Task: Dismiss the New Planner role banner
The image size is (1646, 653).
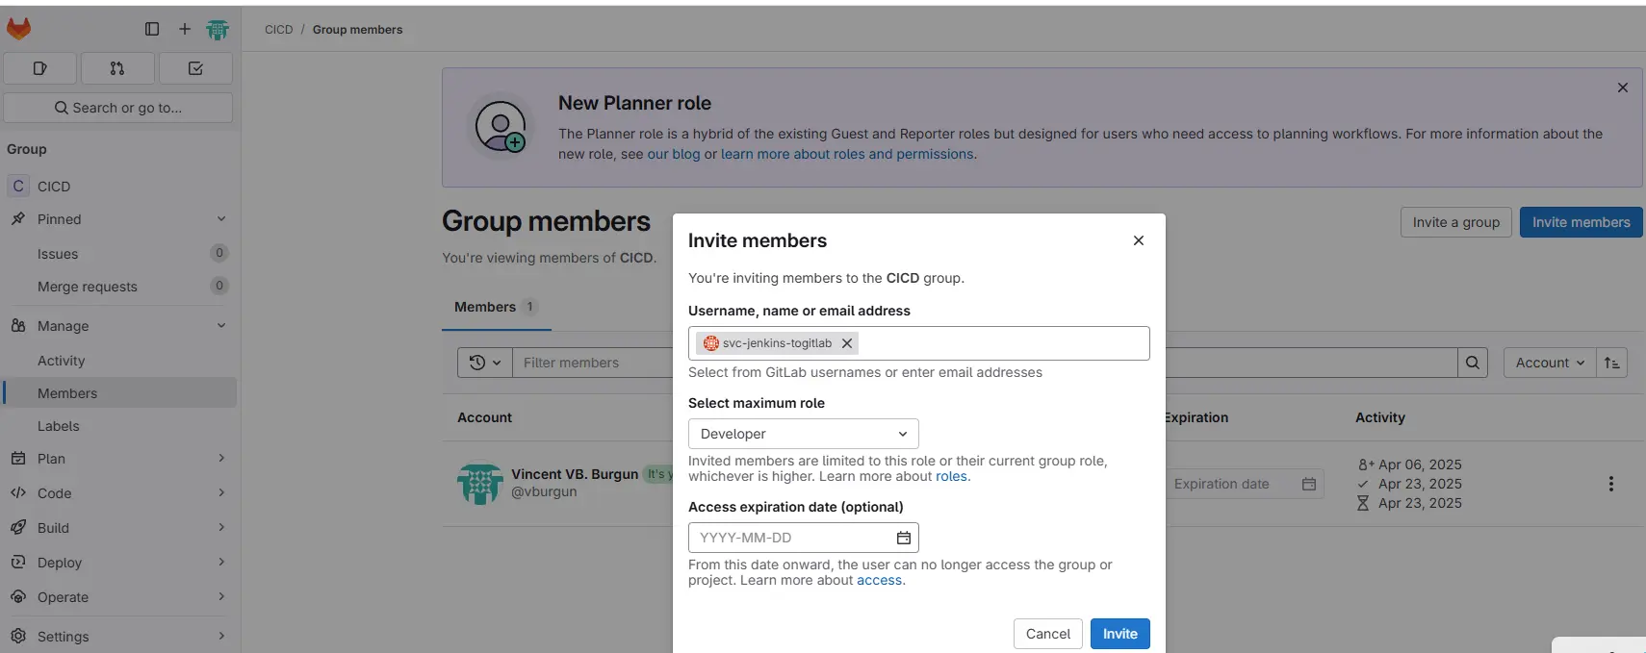Action: 1623,88
